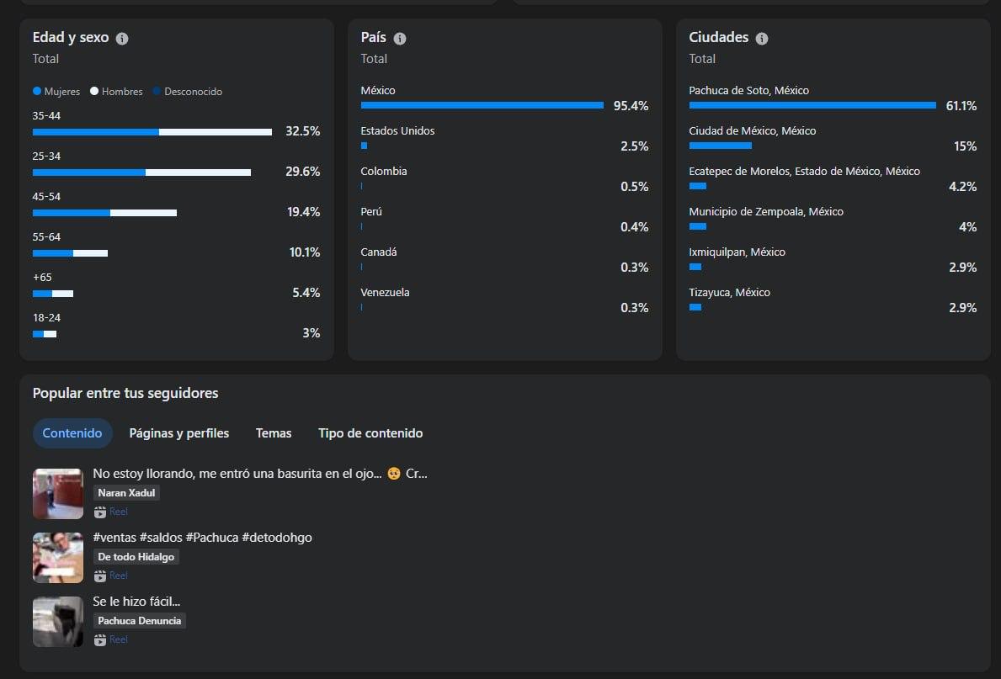Screen dimensions: 1001x679
Task: Click Reel icon under Naran Xadul
Action: click(100, 512)
